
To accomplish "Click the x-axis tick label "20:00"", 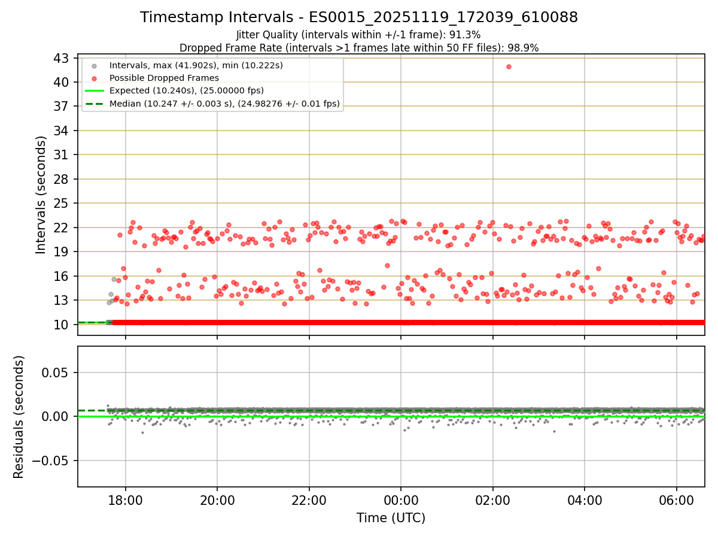I will click(217, 499).
